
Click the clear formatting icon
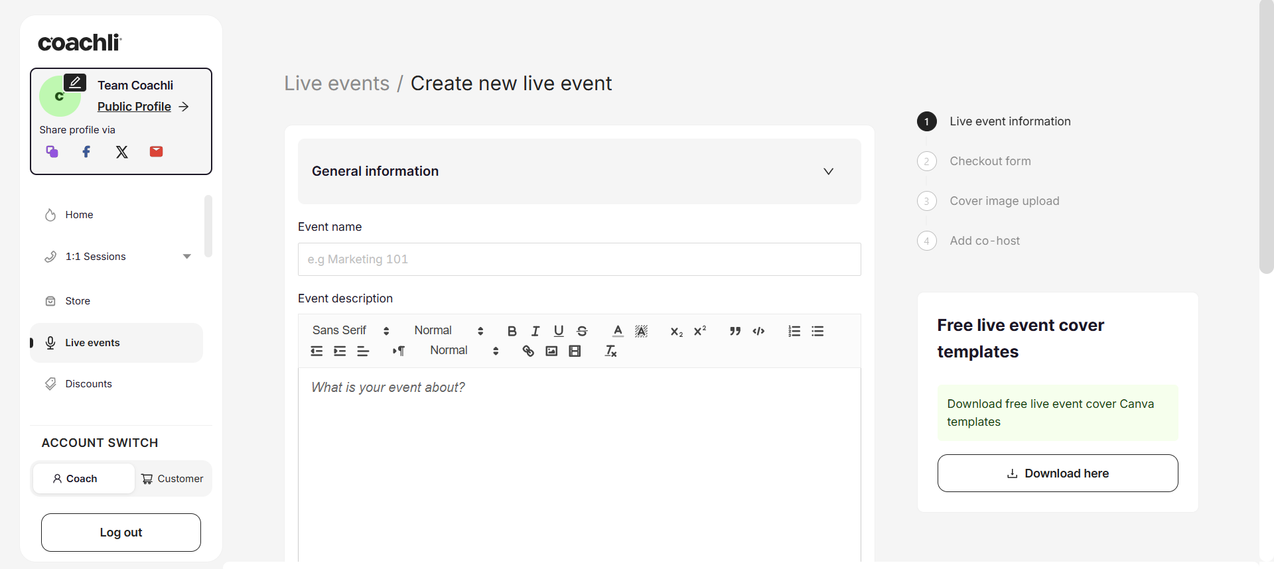610,351
